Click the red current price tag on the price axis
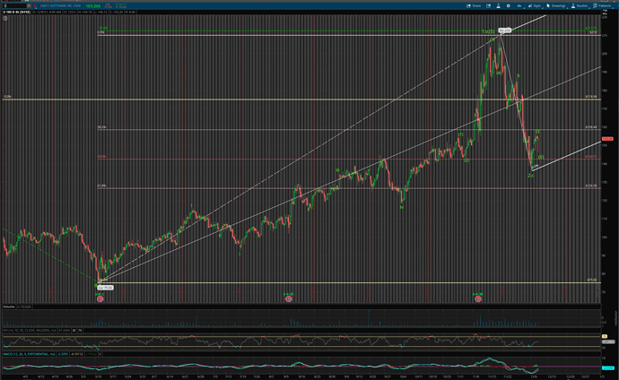Viewport: 619px width, 380px height. [607, 139]
